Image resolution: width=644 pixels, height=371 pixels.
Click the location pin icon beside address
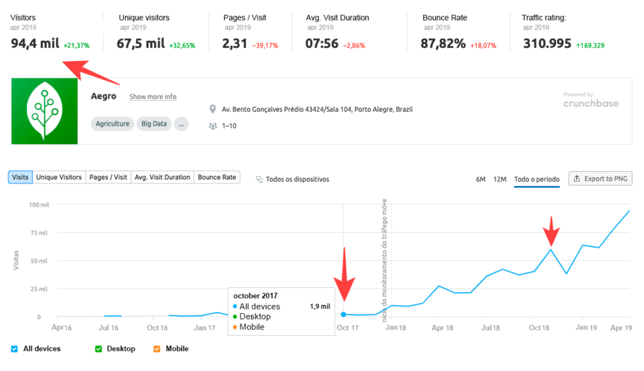click(213, 109)
